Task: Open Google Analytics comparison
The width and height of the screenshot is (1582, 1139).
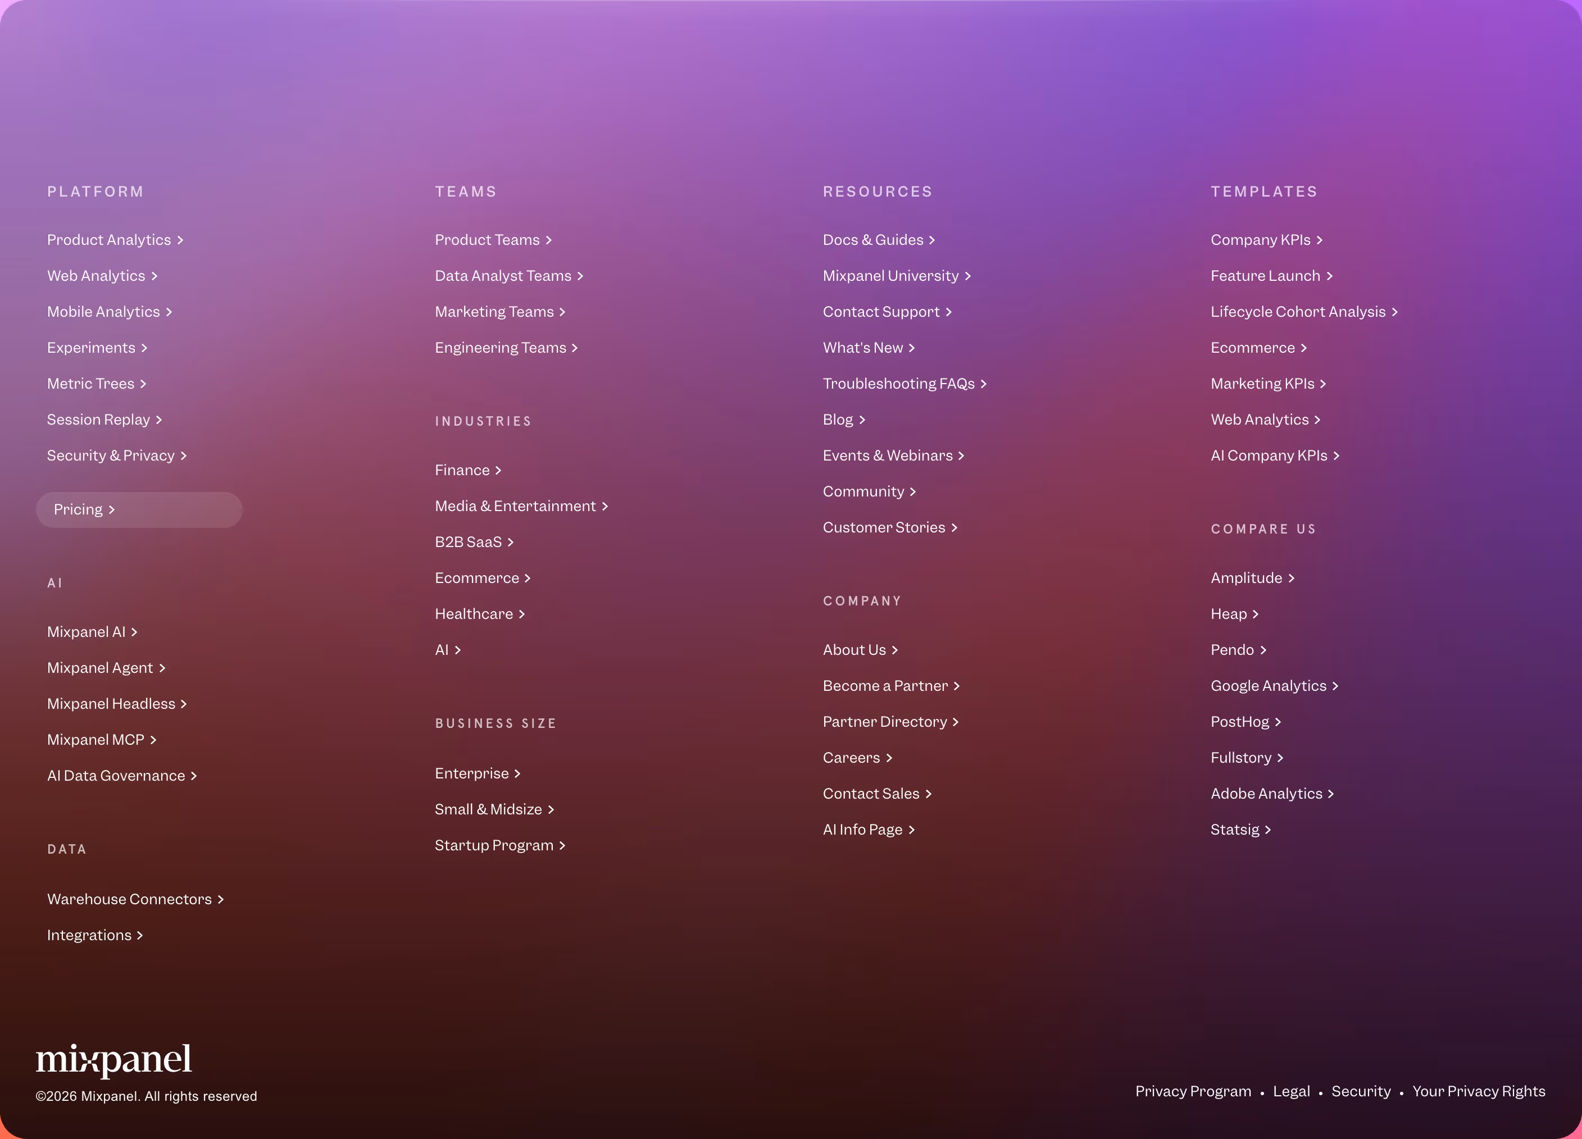Action: (1274, 686)
